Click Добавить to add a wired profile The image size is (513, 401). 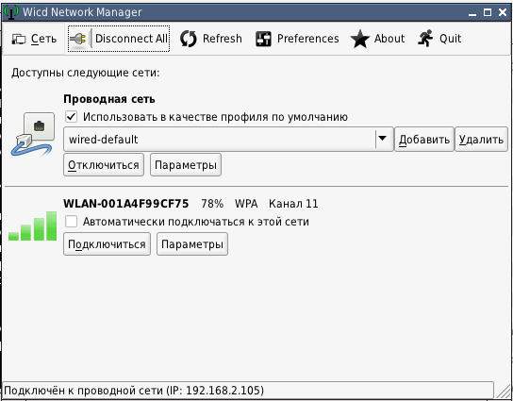pos(424,140)
